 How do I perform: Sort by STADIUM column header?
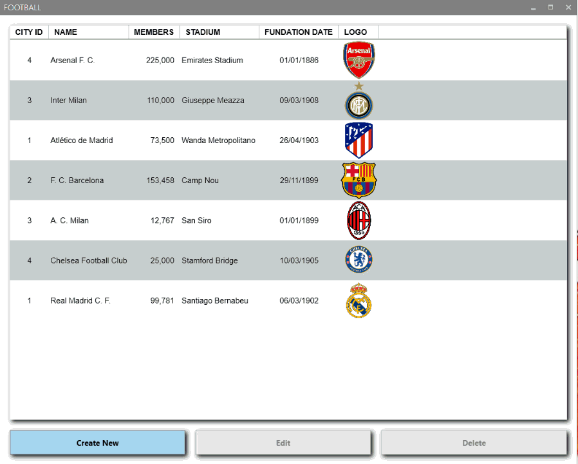click(x=219, y=32)
